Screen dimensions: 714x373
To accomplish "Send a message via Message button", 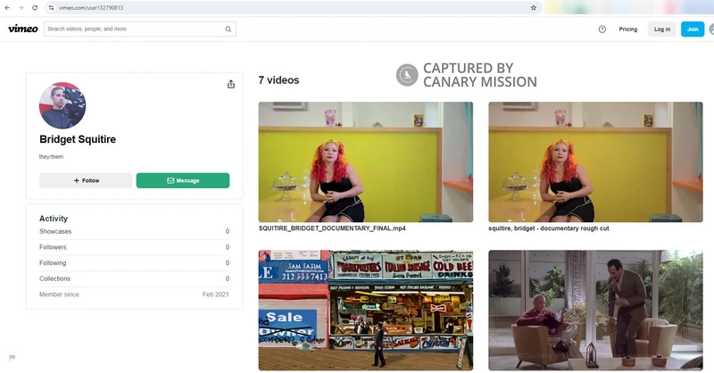I will 183,180.
